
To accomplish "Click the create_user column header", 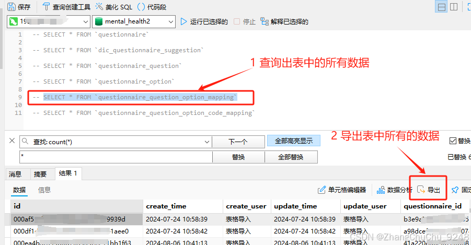I will [247, 206].
